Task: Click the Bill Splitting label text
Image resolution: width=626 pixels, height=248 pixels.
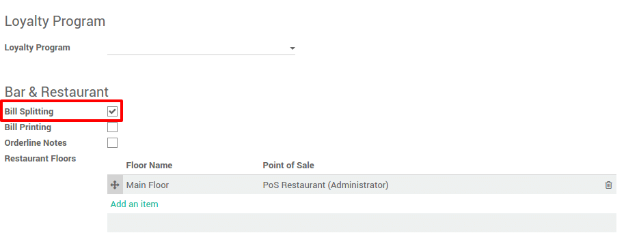Action: point(29,112)
